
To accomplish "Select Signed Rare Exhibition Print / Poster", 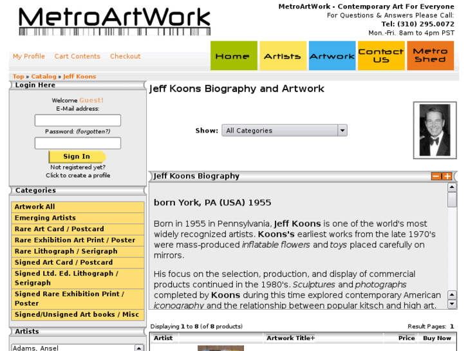I will pyautogui.click(x=78, y=299).
